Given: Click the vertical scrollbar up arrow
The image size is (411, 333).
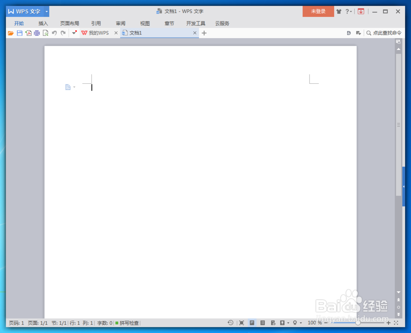Looking at the screenshot, I should [398, 49].
